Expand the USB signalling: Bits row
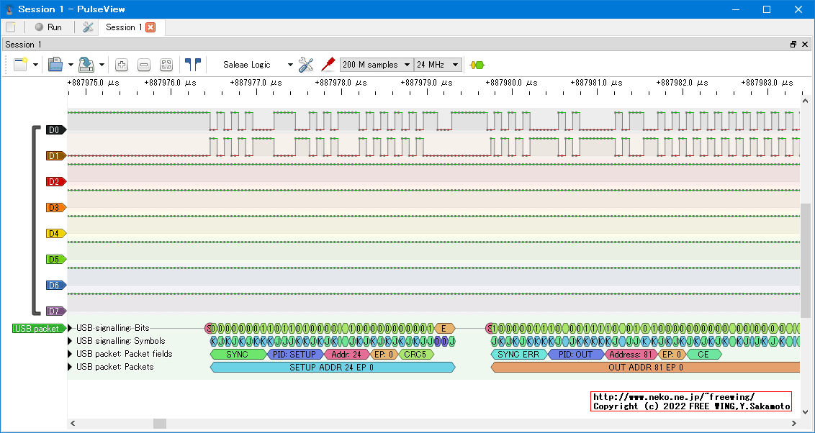This screenshot has height=433, width=815. [71, 328]
